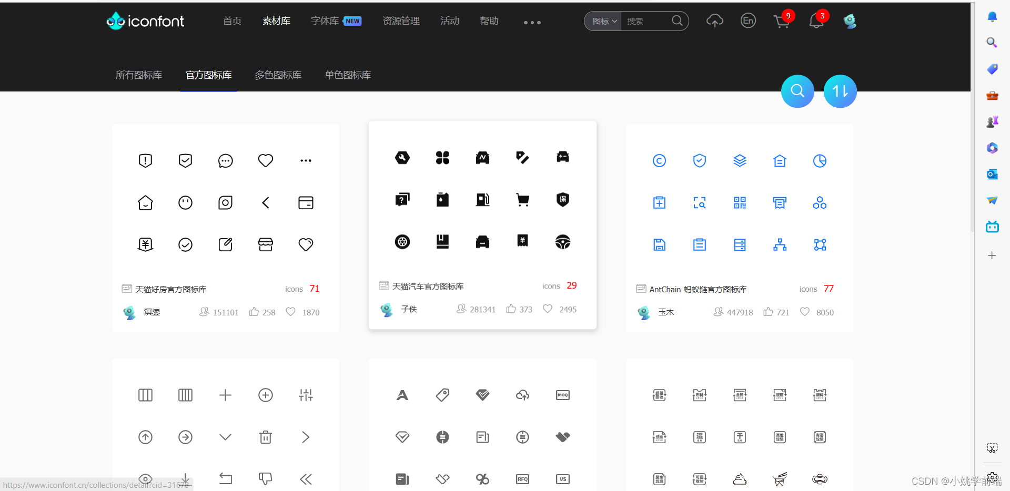
Task: Open the shopping cart showing 9 items
Action: pos(781,21)
